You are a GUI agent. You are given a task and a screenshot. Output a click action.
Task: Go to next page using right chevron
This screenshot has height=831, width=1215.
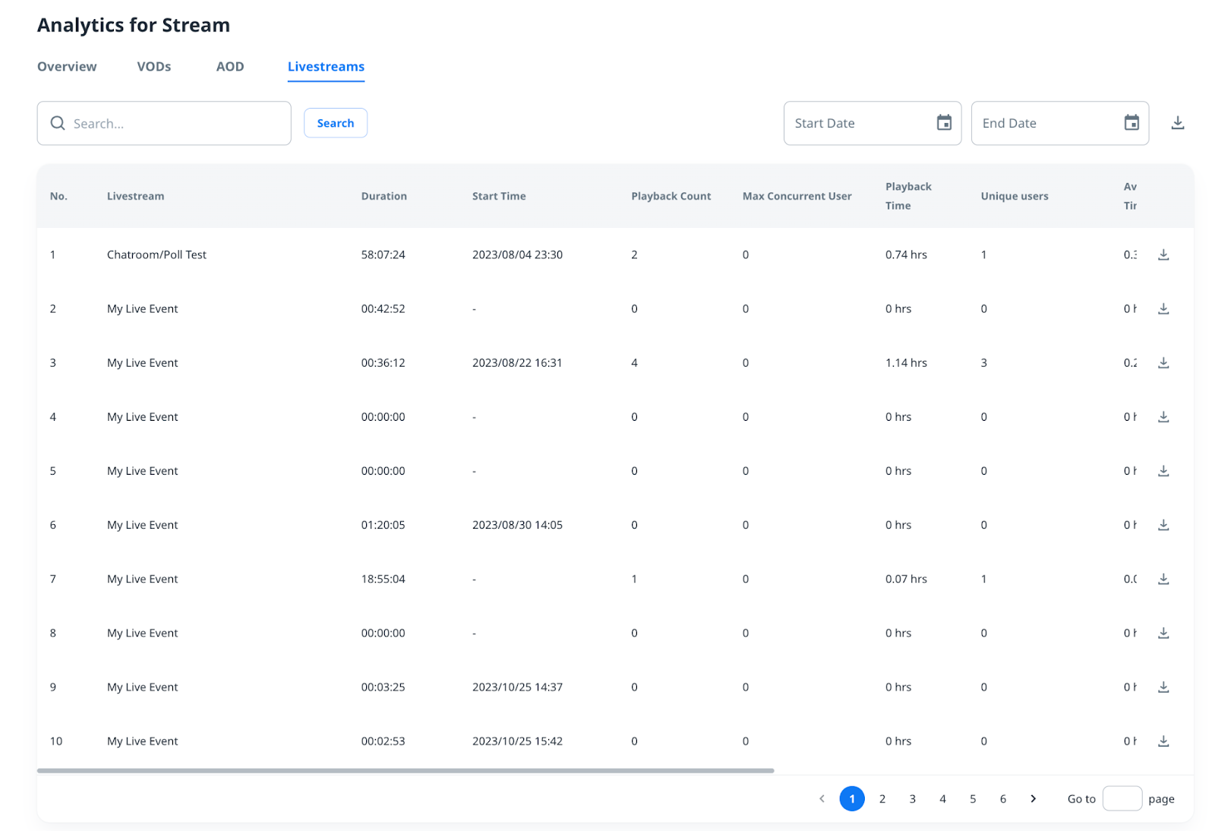[1033, 798]
